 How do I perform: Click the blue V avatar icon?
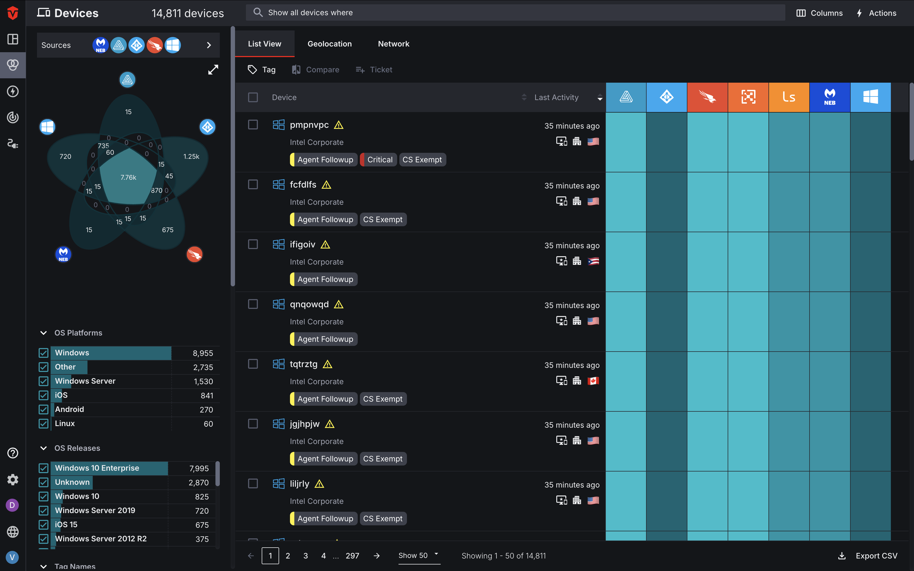tap(13, 557)
